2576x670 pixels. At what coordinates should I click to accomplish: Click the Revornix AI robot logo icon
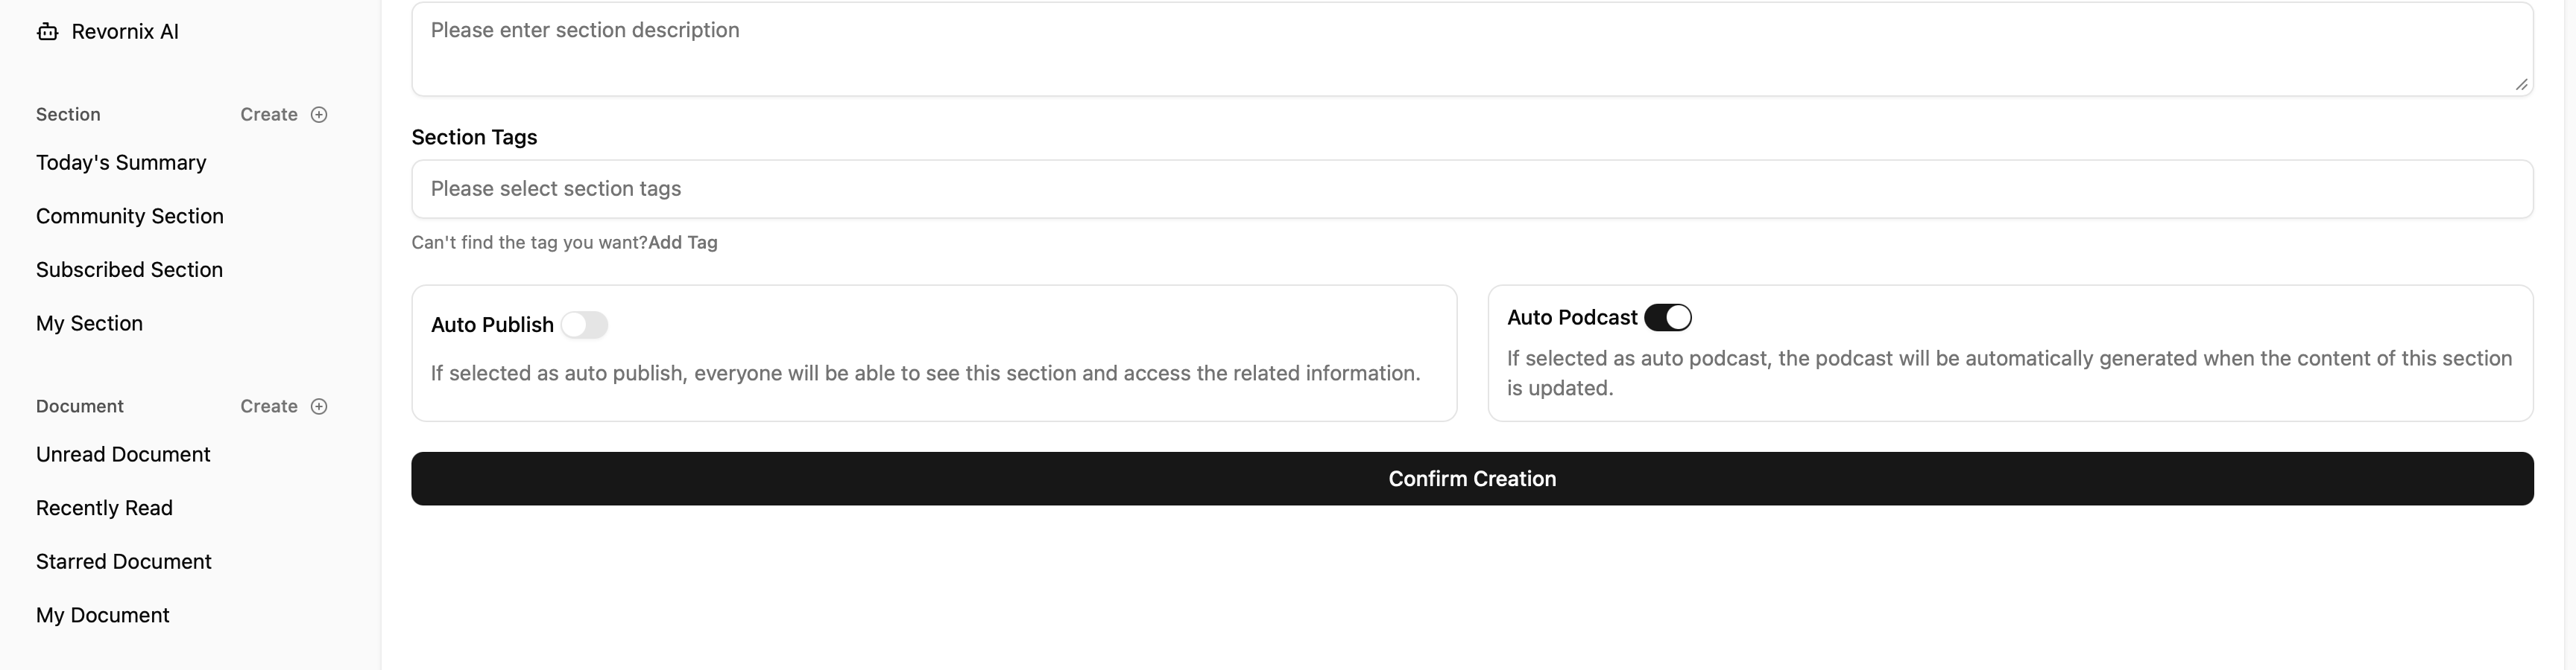(47, 32)
